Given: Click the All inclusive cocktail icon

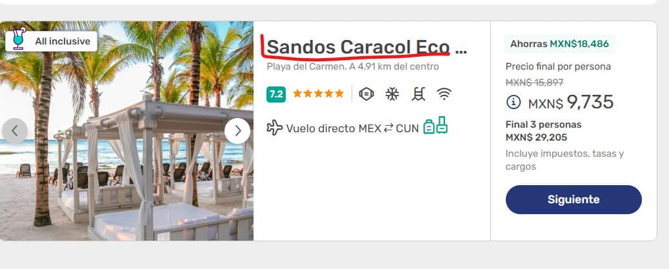Looking at the screenshot, I should point(19,38).
